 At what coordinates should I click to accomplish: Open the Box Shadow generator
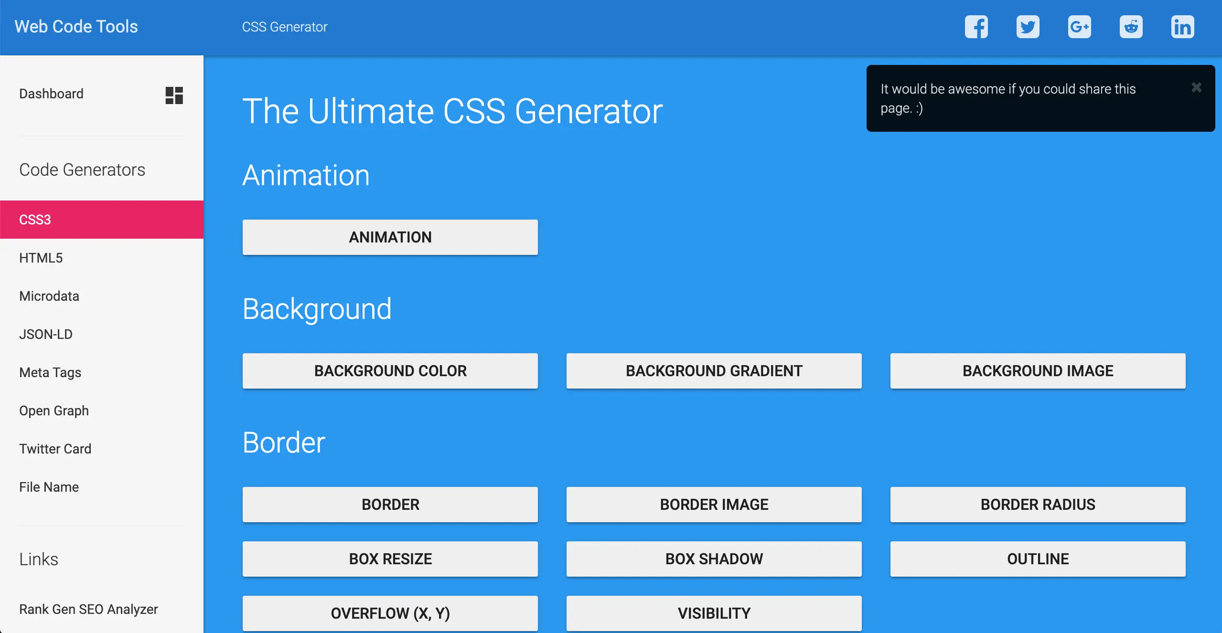[714, 559]
